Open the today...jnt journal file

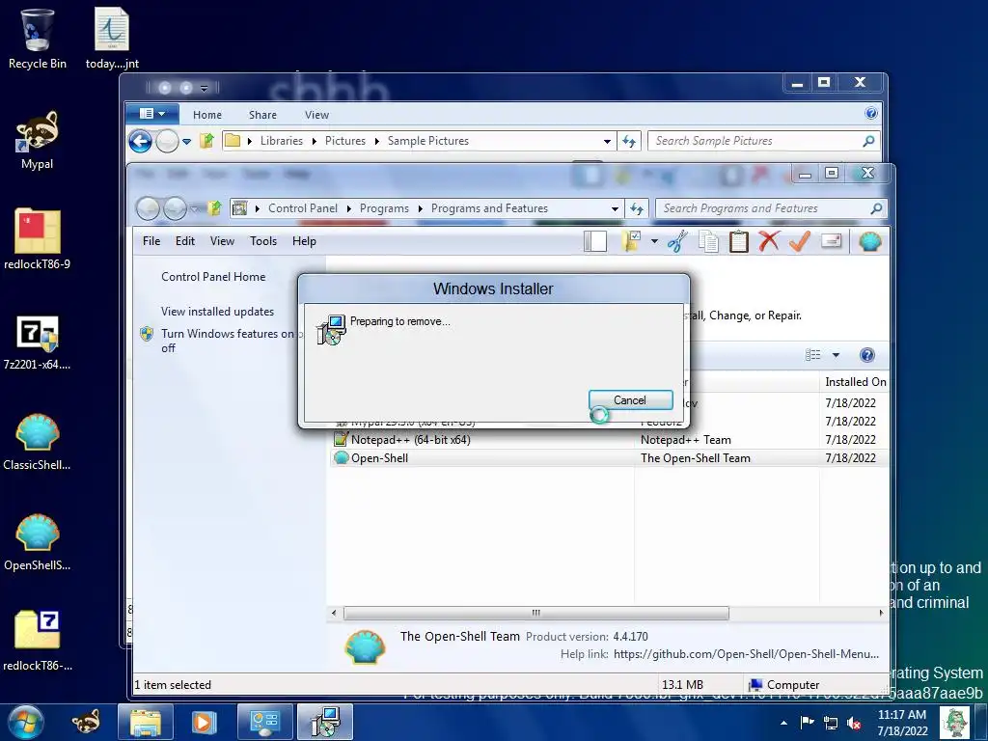(x=112, y=38)
